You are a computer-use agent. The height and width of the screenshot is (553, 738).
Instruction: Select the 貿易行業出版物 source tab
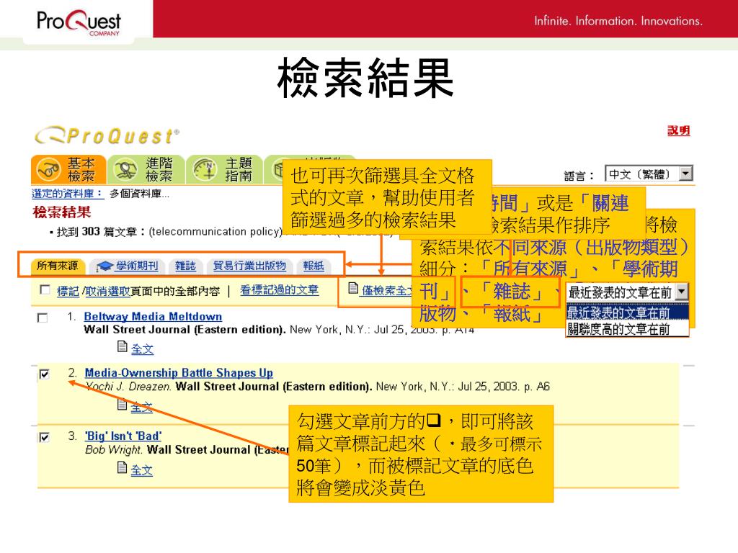(x=249, y=266)
